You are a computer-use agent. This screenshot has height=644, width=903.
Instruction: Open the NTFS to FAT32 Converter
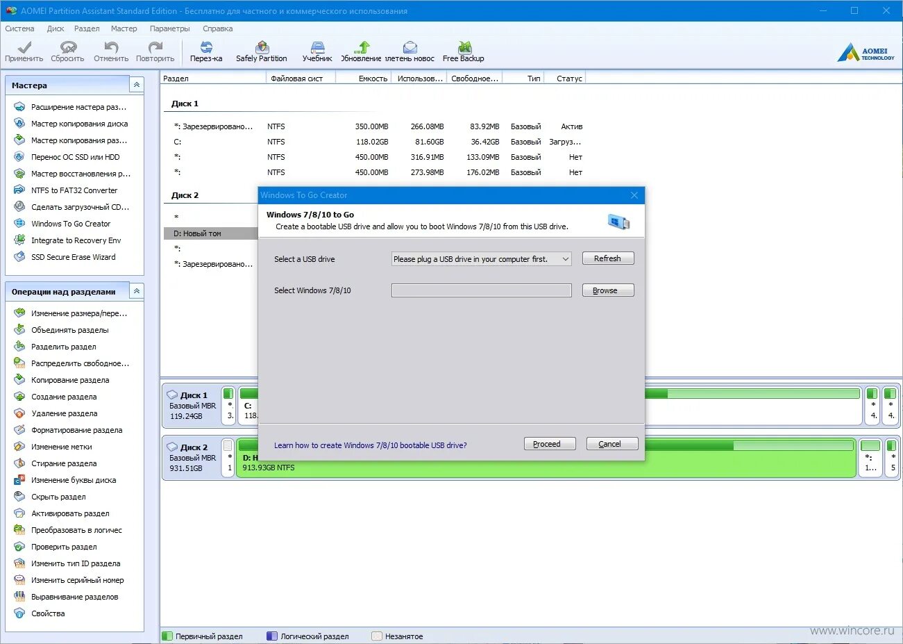(x=74, y=190)
